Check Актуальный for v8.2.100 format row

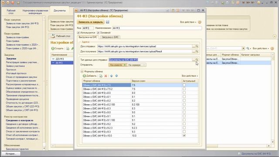(x=184, y=105)
